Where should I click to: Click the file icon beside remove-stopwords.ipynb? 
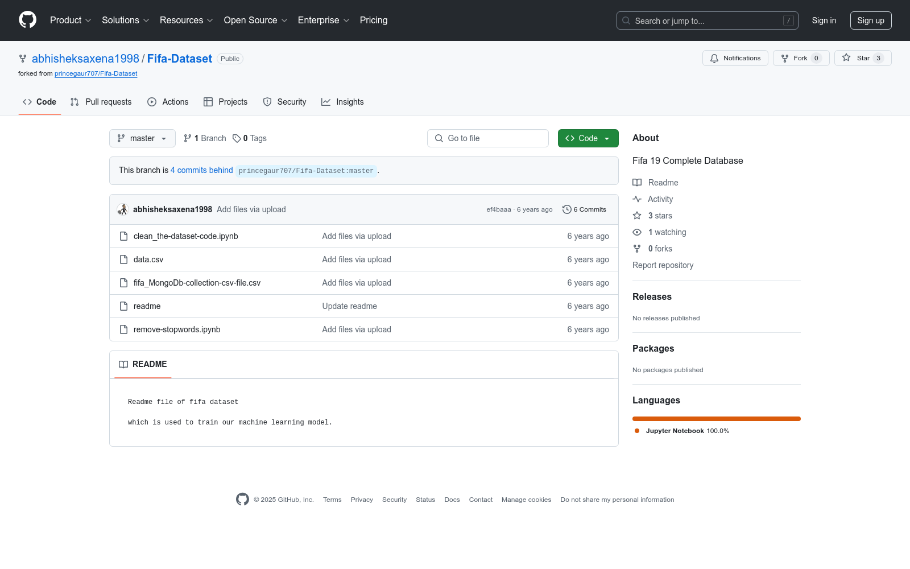(123, 329)
